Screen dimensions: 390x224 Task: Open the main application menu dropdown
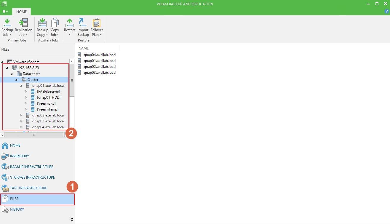pyautogui.click(x=5, y=12)
